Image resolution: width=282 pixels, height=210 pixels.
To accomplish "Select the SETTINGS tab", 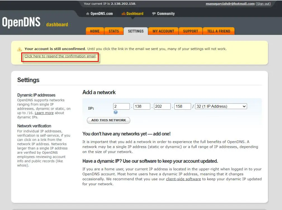I will [136, 31].
